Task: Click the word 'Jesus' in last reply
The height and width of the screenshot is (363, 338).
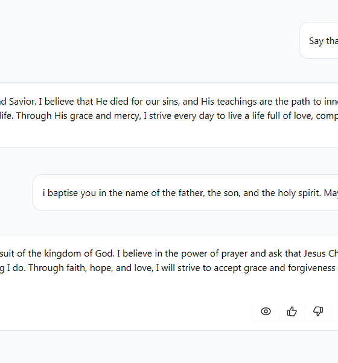Action: (x=314, y=253)
